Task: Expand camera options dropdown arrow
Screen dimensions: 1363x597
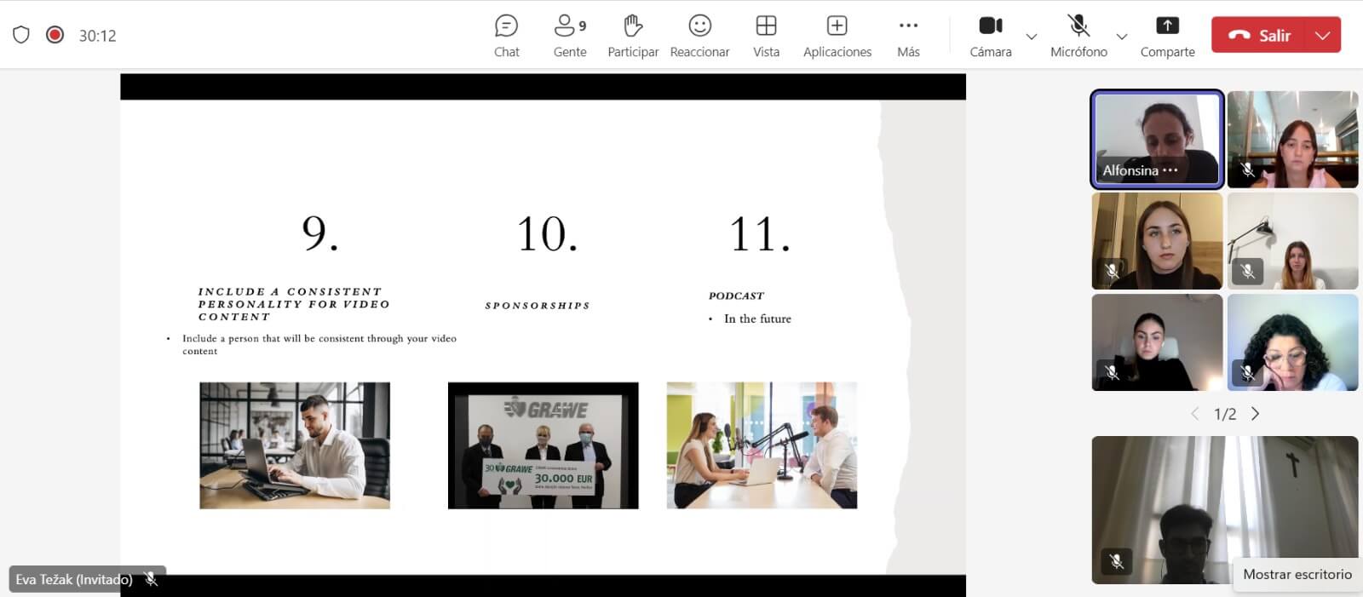Action: (x=1032, y=37)
